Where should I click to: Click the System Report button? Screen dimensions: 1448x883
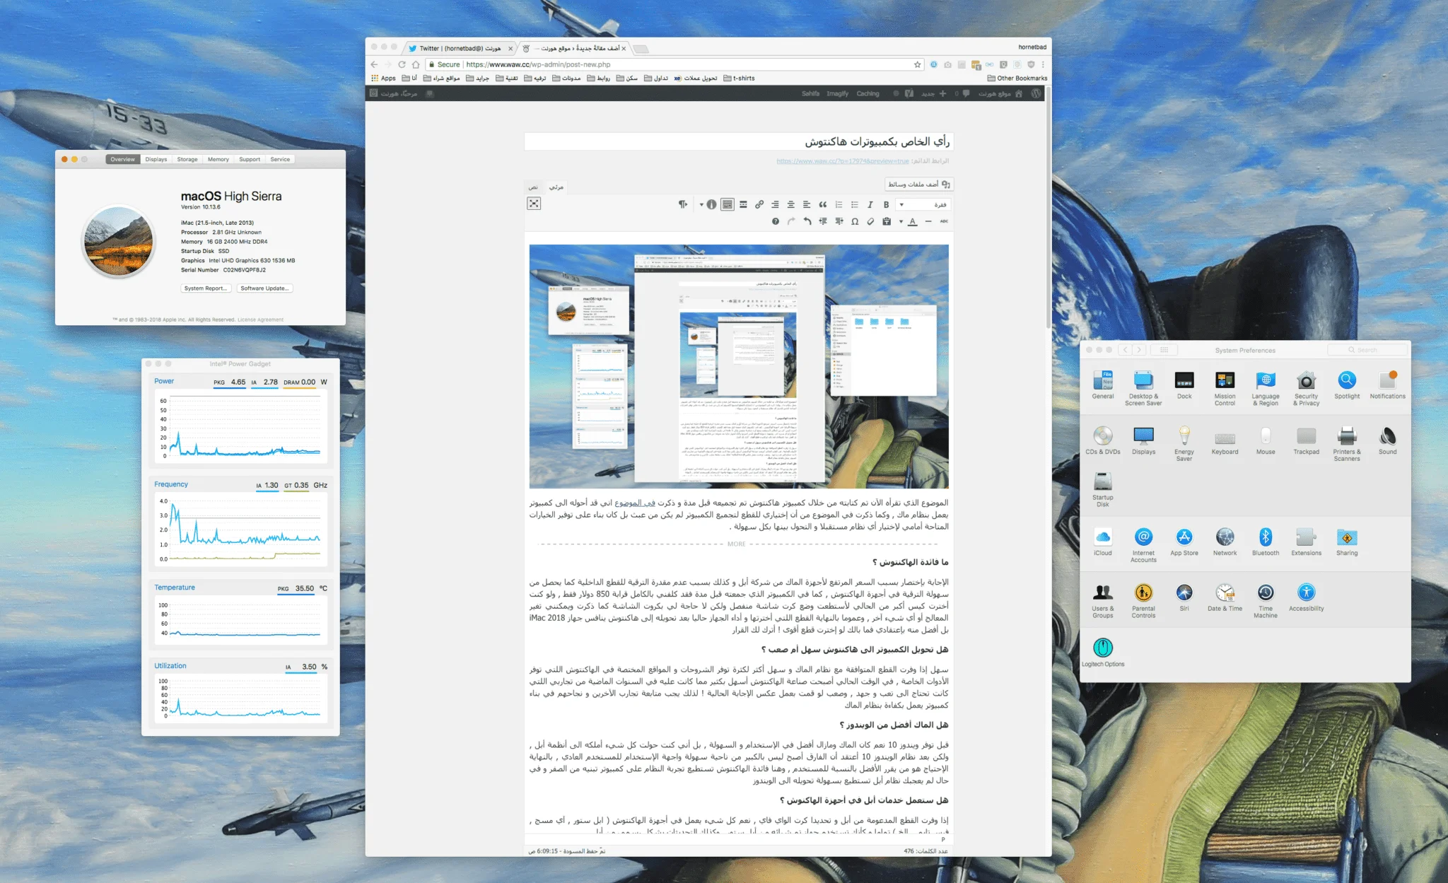(206, 288)
